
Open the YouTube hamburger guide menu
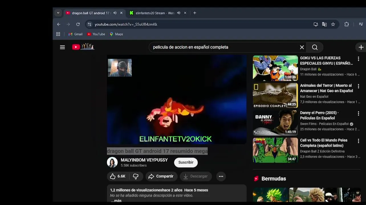(x=62, y=47)
